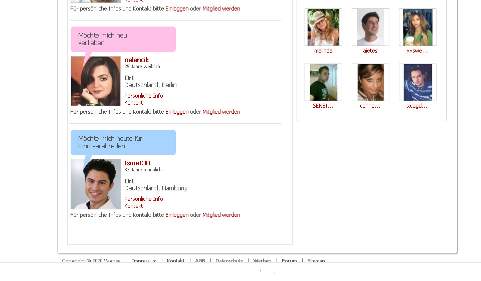Viewport: 481px width, 281px height.
Task: Open the AGB footer link
Action: (x=200, y=260)
